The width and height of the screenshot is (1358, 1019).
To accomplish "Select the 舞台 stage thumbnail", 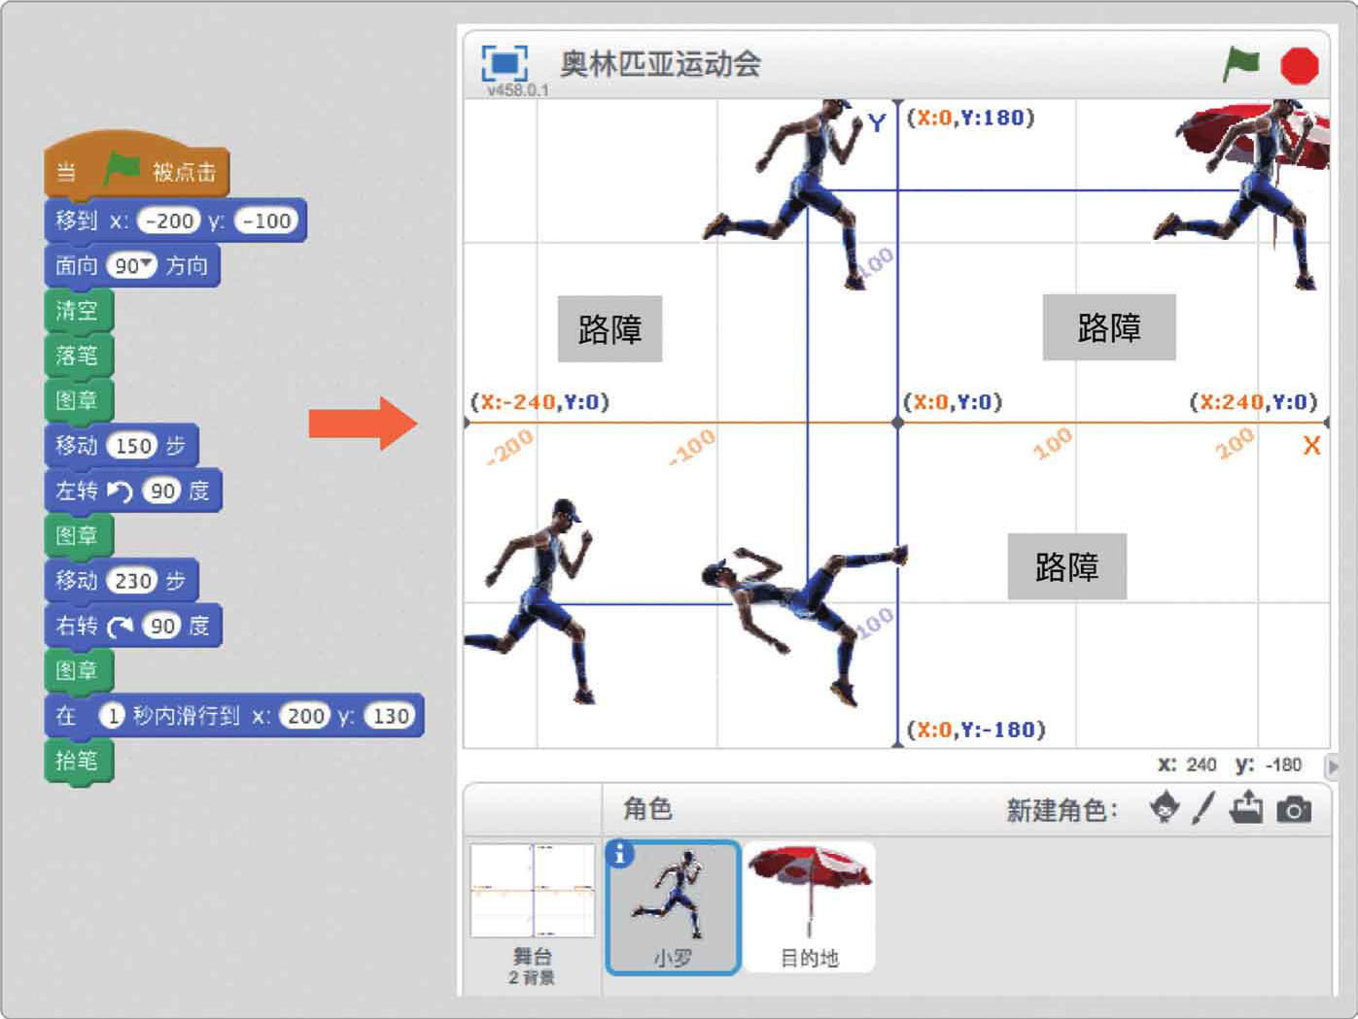I will pyautogui.click(x=532, y=890).
